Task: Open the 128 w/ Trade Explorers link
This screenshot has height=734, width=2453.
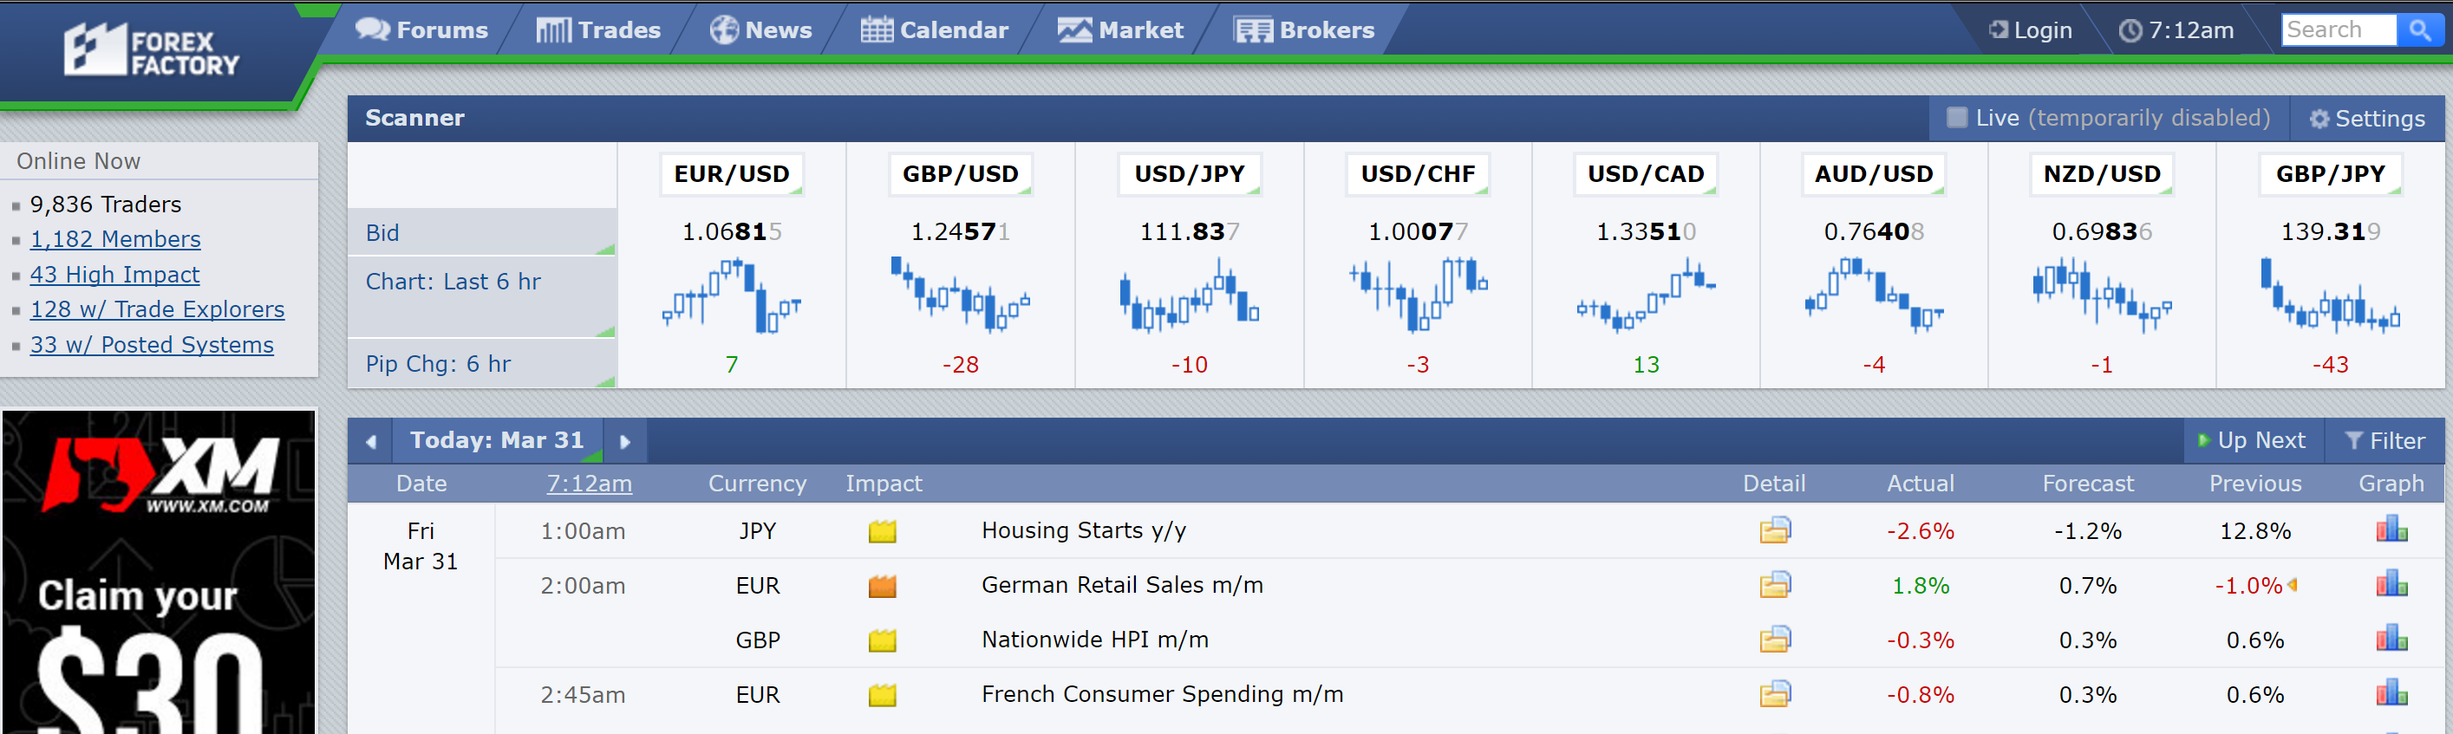Action: click(157, 309)
